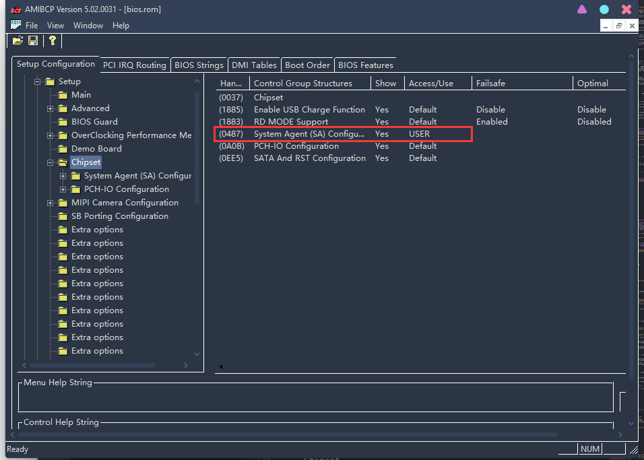
Task: Open the View menu
Action: click(x=55, y=26)
